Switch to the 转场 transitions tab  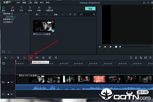click(30, 9)
